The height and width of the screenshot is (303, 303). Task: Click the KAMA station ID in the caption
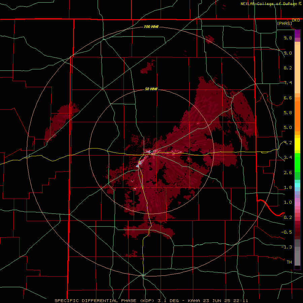(194, 301)
